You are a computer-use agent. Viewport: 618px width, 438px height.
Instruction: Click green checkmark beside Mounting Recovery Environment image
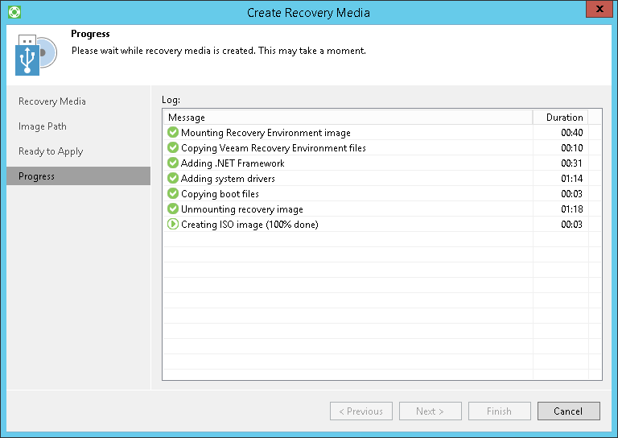172,133
